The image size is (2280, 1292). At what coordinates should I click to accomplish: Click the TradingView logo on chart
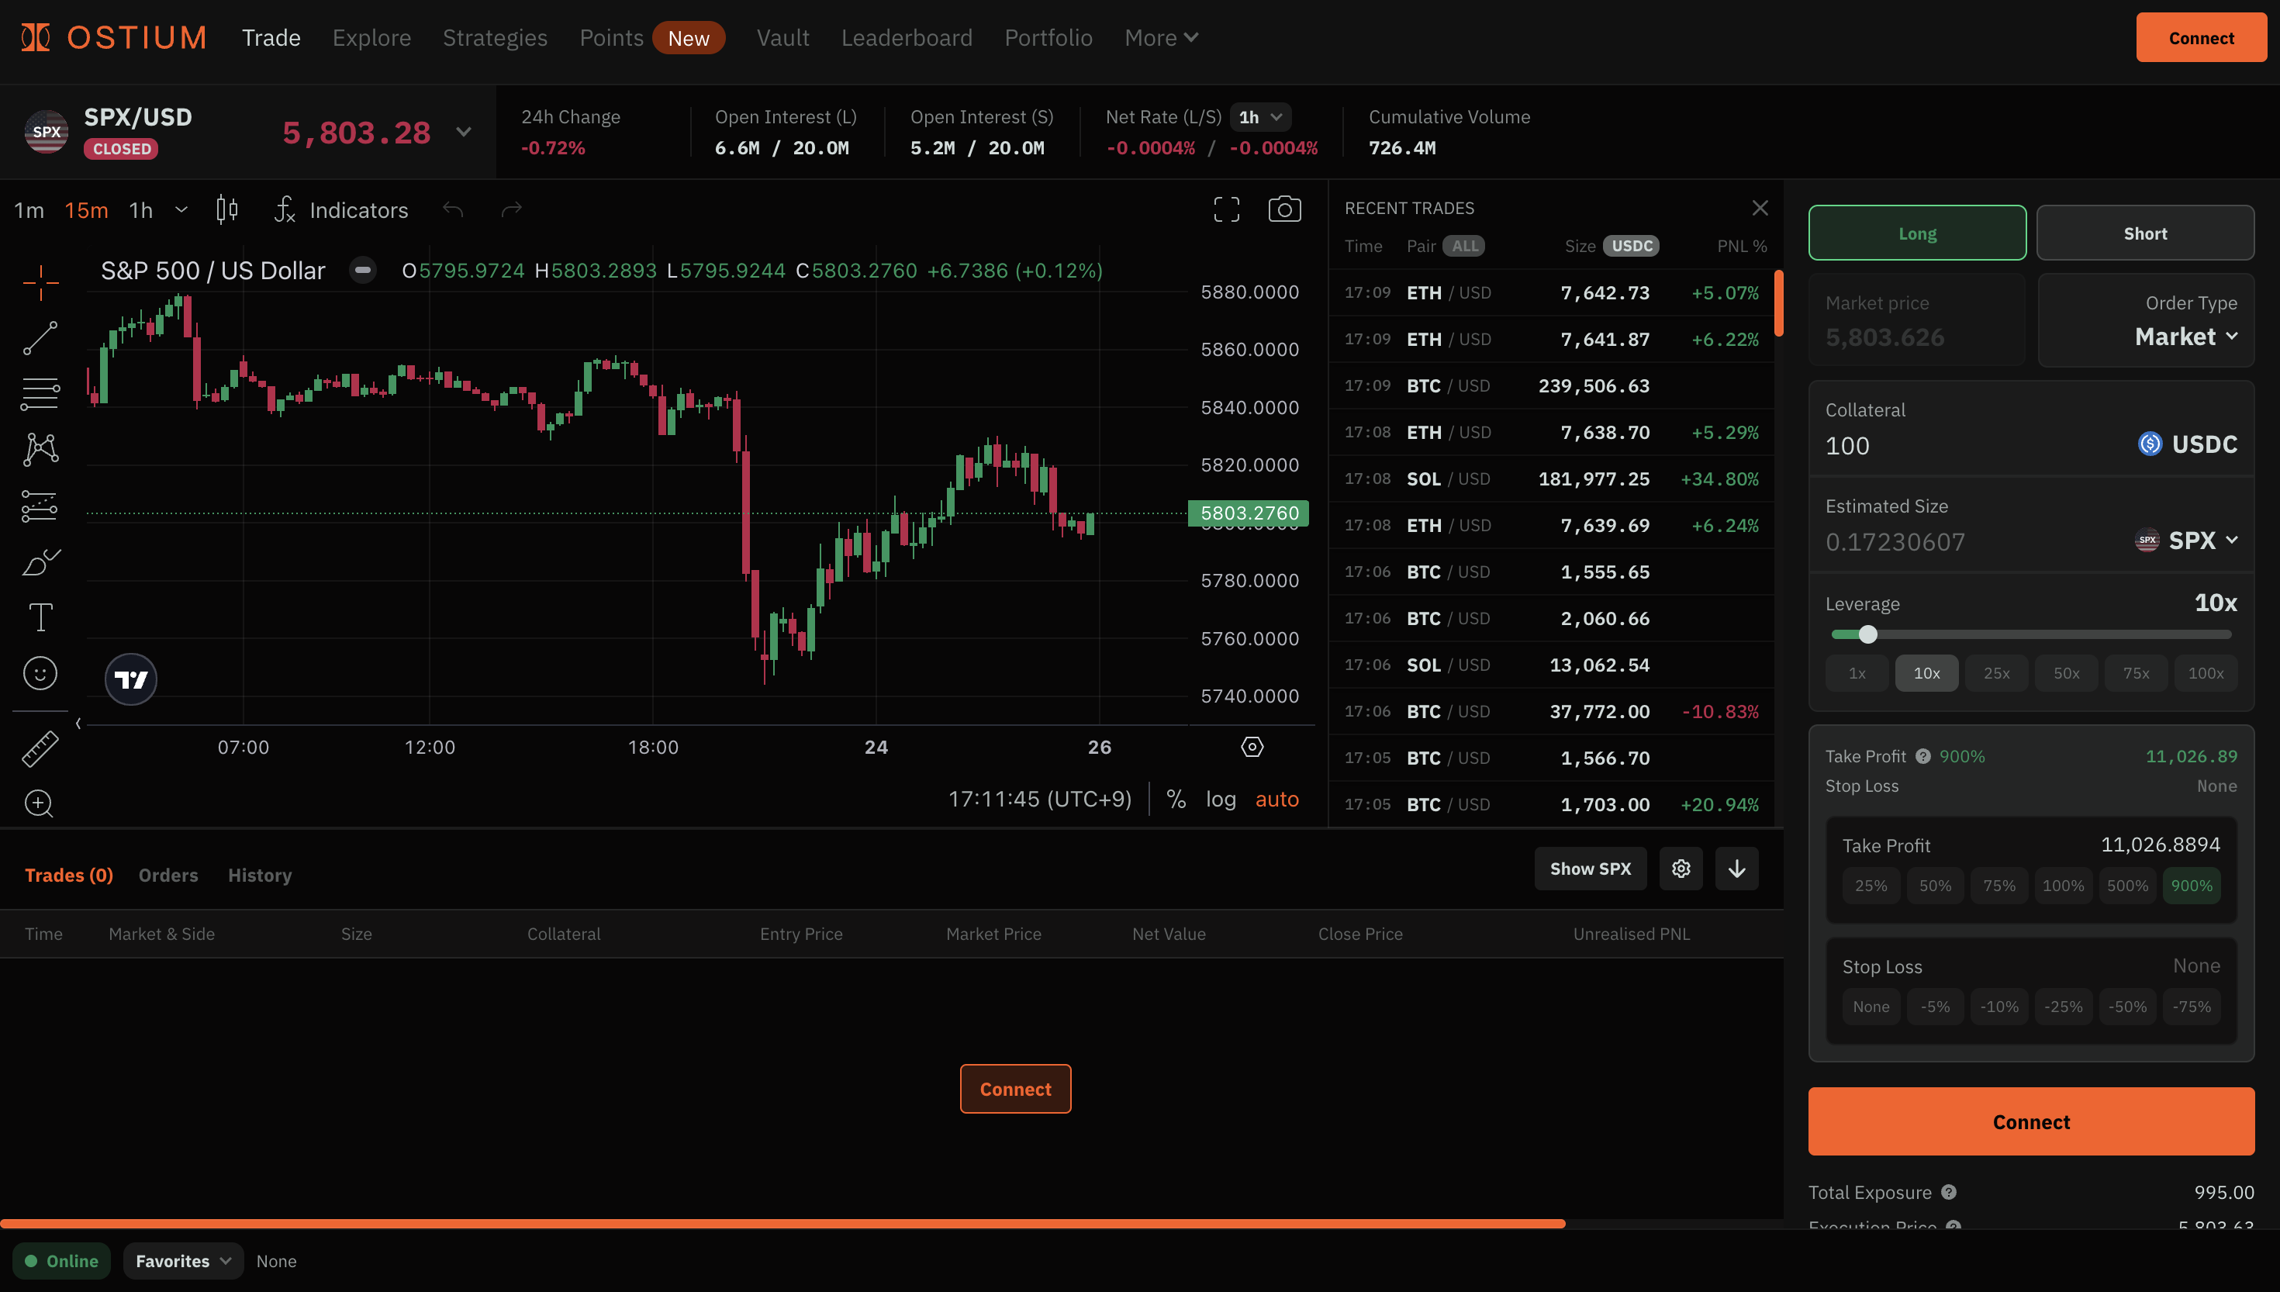click(x=130, y=679)
